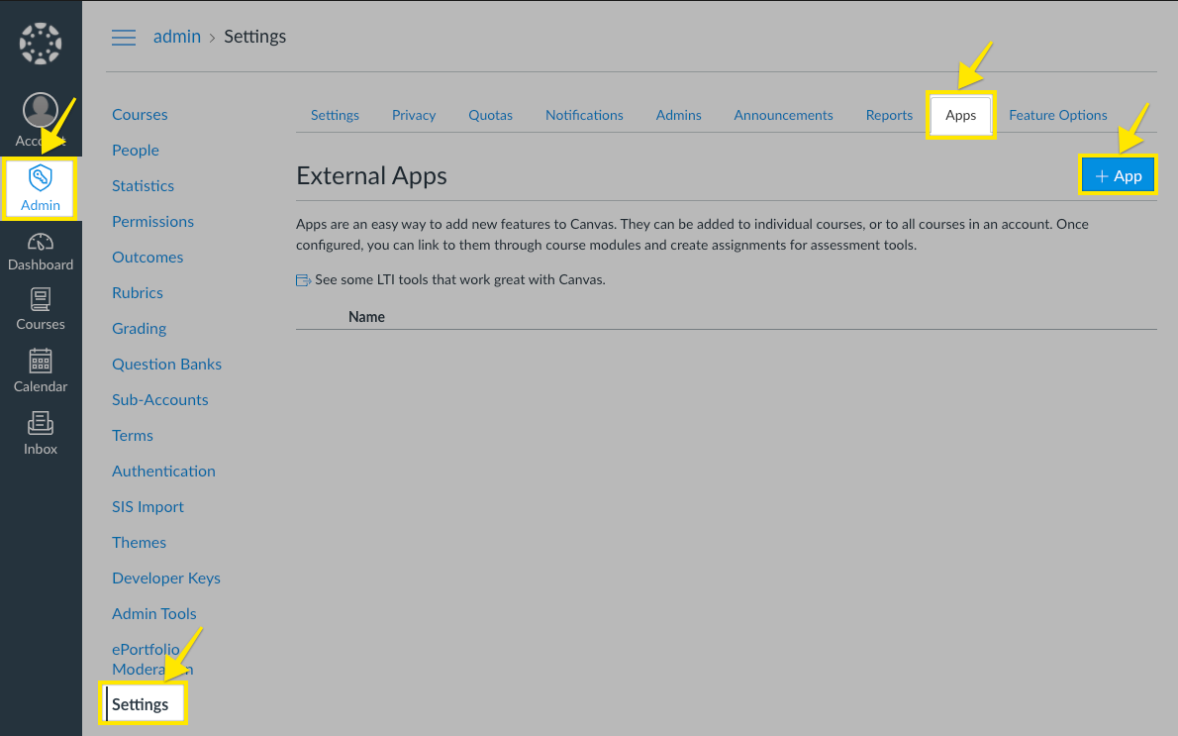Open the Notifications tab
Viewport: 1178px width, 736px height.
point(584,115)
